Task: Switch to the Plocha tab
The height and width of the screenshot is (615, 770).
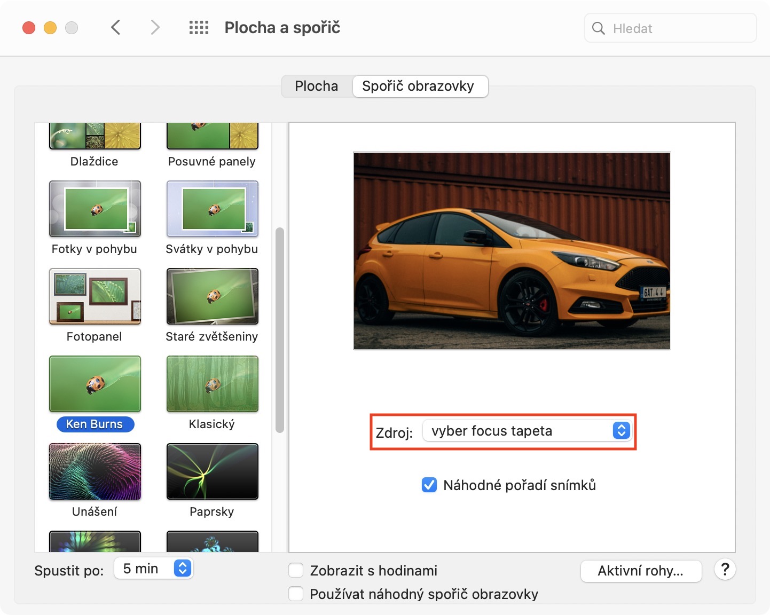Action: point(317,86)
